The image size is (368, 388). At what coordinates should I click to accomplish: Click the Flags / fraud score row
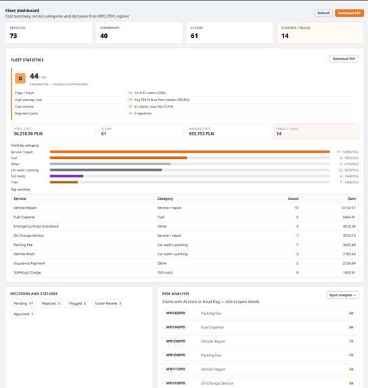click(x=185, y=93)
